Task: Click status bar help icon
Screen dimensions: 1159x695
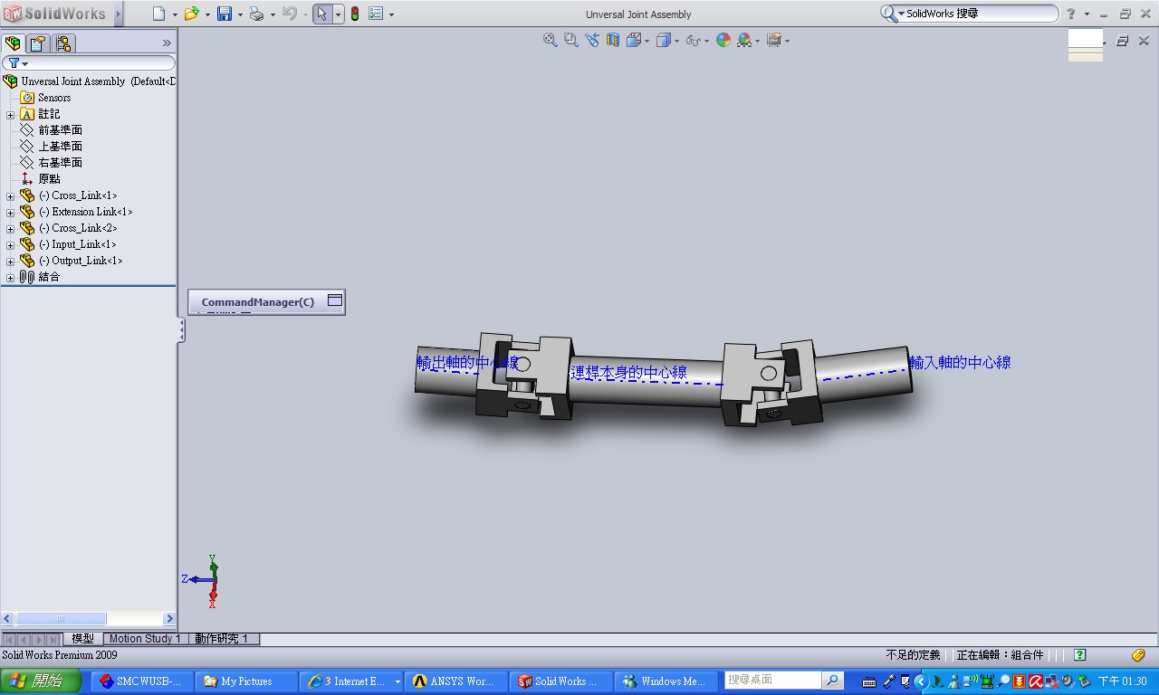Action: (1079, 655)
